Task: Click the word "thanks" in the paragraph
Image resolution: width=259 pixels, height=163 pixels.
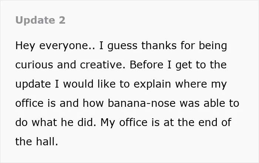Action: coord(159,45)
